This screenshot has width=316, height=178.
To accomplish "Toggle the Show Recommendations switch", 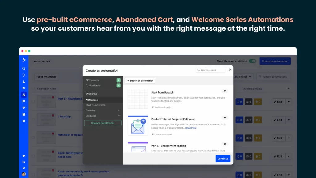I will tap(252, 61).
